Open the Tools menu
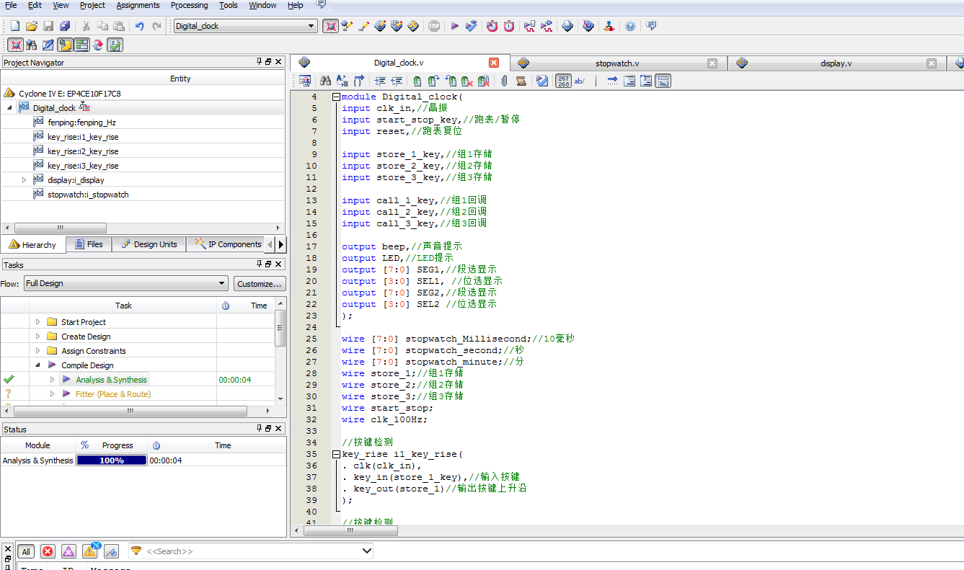Image resolution: width=964 pixels, height=570 pixels. (228, 5)
